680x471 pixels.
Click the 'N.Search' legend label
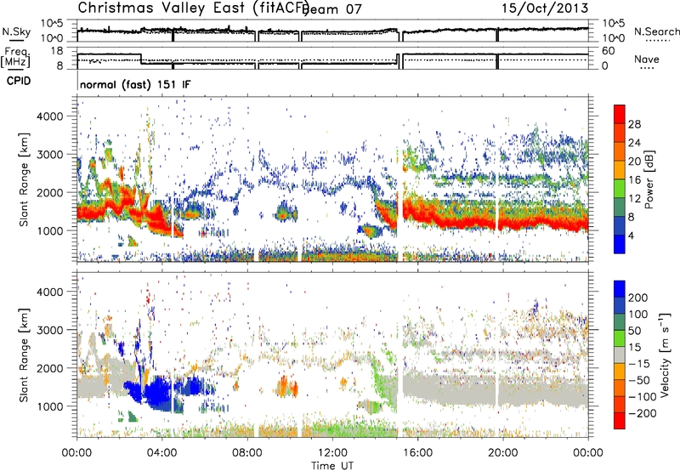(657, 31)
